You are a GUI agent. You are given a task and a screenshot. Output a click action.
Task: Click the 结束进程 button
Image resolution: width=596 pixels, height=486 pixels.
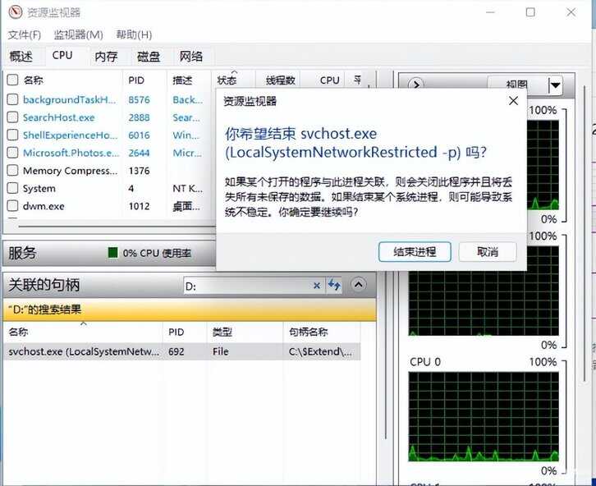(415, 251)
